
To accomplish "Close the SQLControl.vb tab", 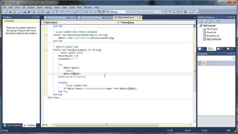I will click(x=140, y=17).
